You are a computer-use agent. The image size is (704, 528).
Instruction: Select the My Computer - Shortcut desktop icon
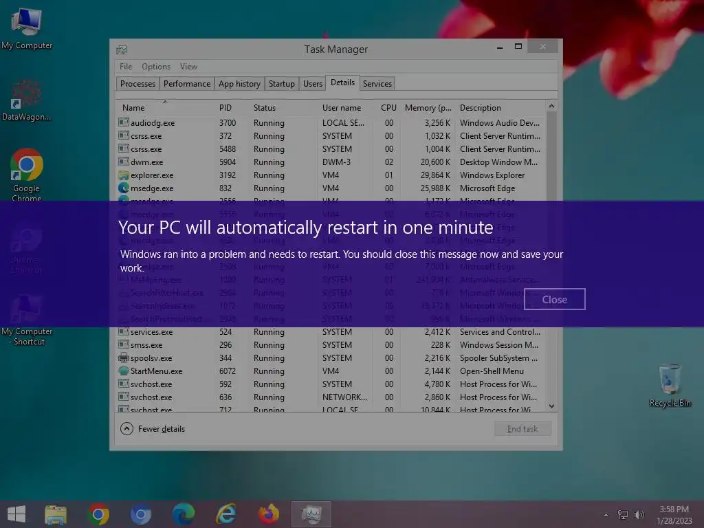click(x=27, y=320)
